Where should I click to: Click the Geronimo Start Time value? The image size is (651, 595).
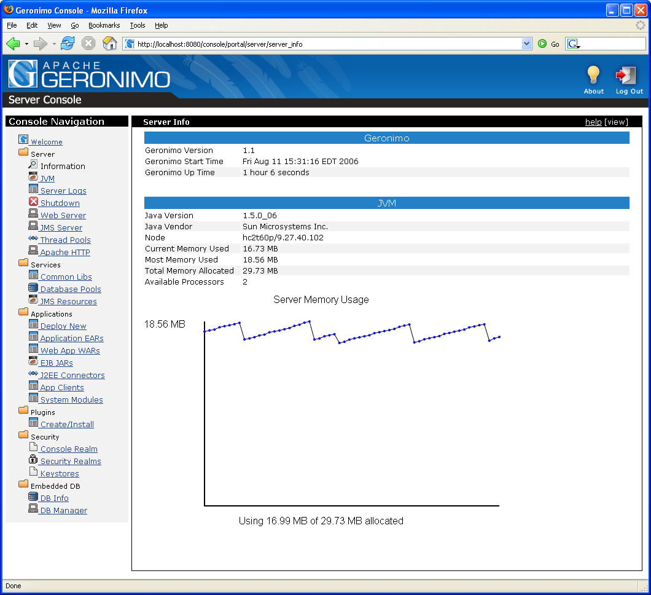tap(300, 161)
